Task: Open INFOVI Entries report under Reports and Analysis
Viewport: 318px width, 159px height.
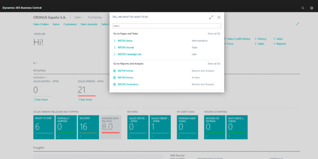Action: (125, 71)
